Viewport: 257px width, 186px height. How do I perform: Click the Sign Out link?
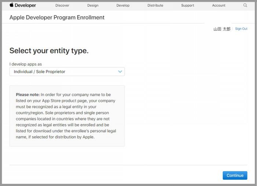point(241,29)
